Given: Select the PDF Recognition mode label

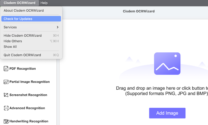Looking at the screenshot, I should [x=23, y=69].
